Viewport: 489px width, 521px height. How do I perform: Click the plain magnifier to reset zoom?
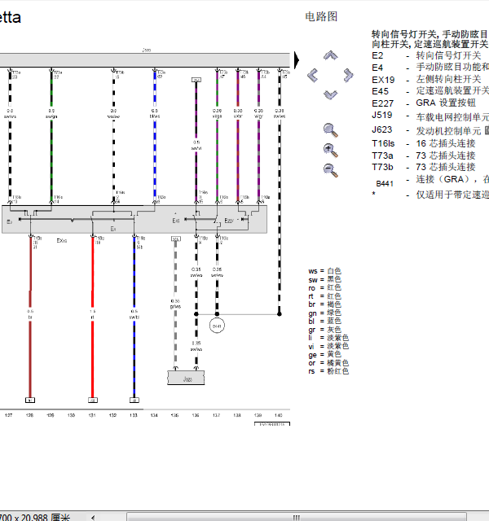pyautogui.click(x=331, y=130)
